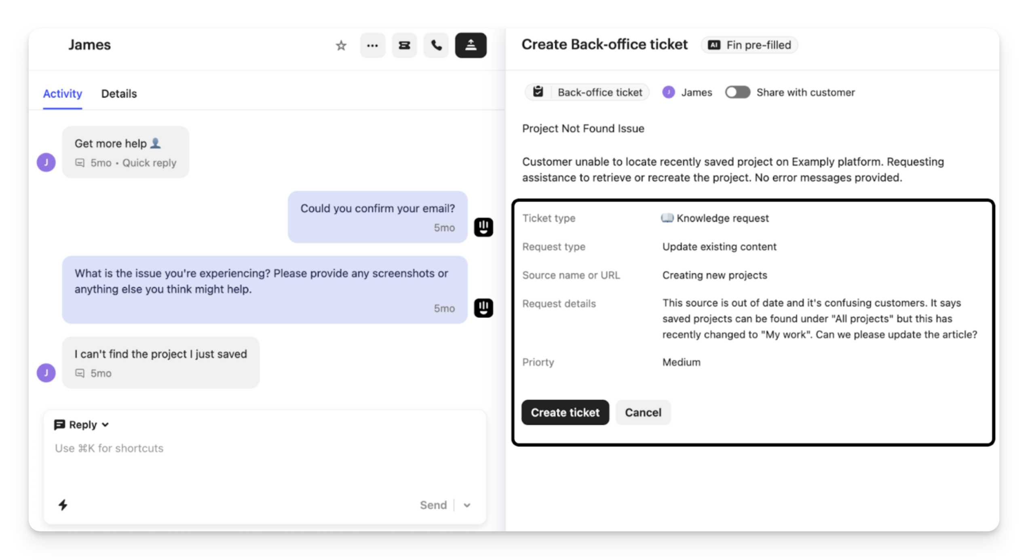This screenshot has width=1028, height=560.
Task: Click the dark upload tray icon button
Action: coord(471,46)
